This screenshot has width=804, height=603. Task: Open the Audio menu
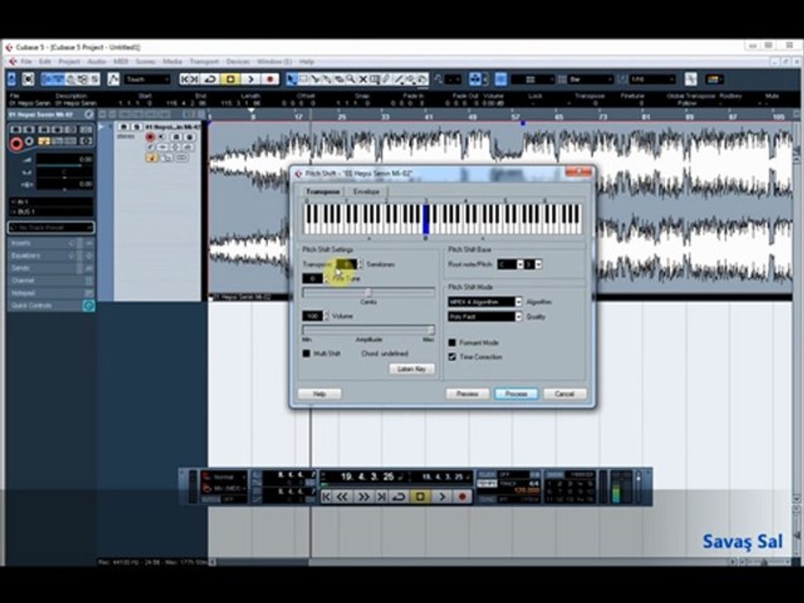(x=96, y=61)
